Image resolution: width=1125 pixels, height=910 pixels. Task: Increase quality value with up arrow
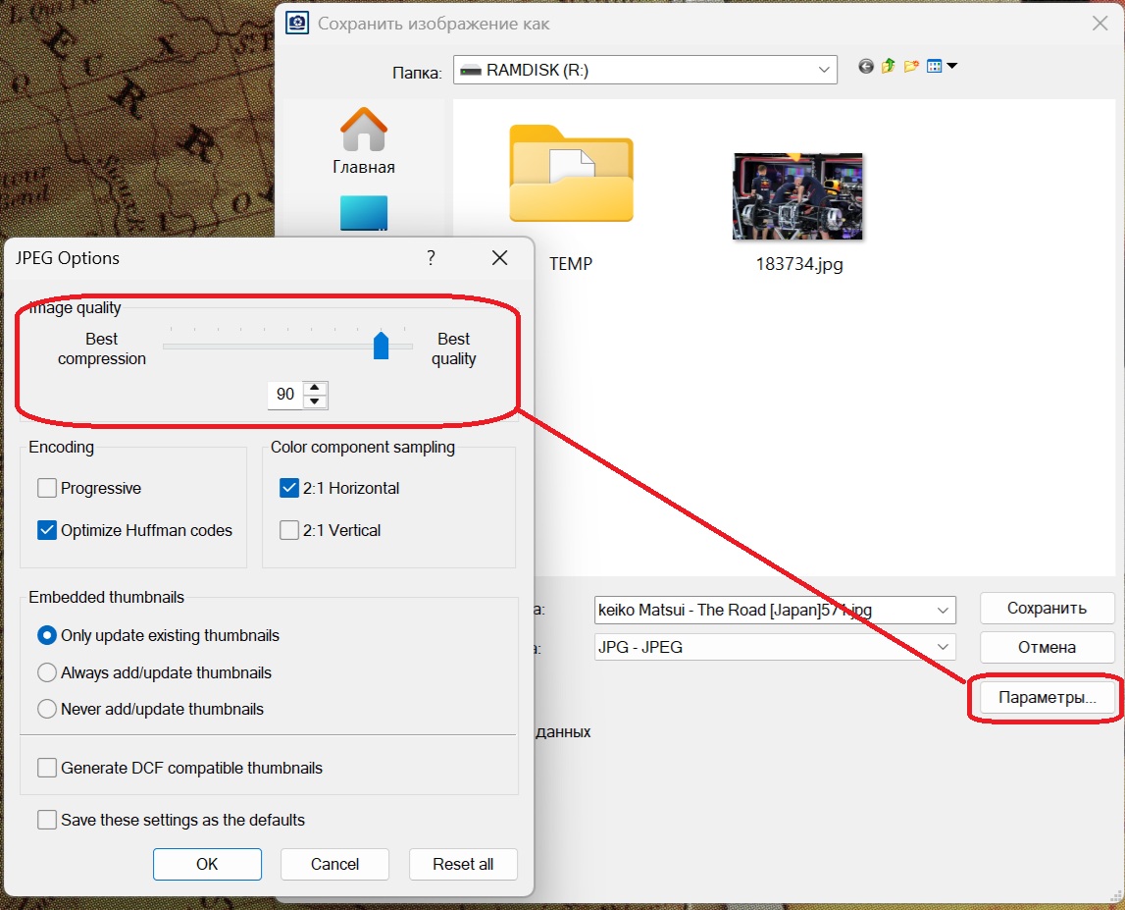click(314, 388)
